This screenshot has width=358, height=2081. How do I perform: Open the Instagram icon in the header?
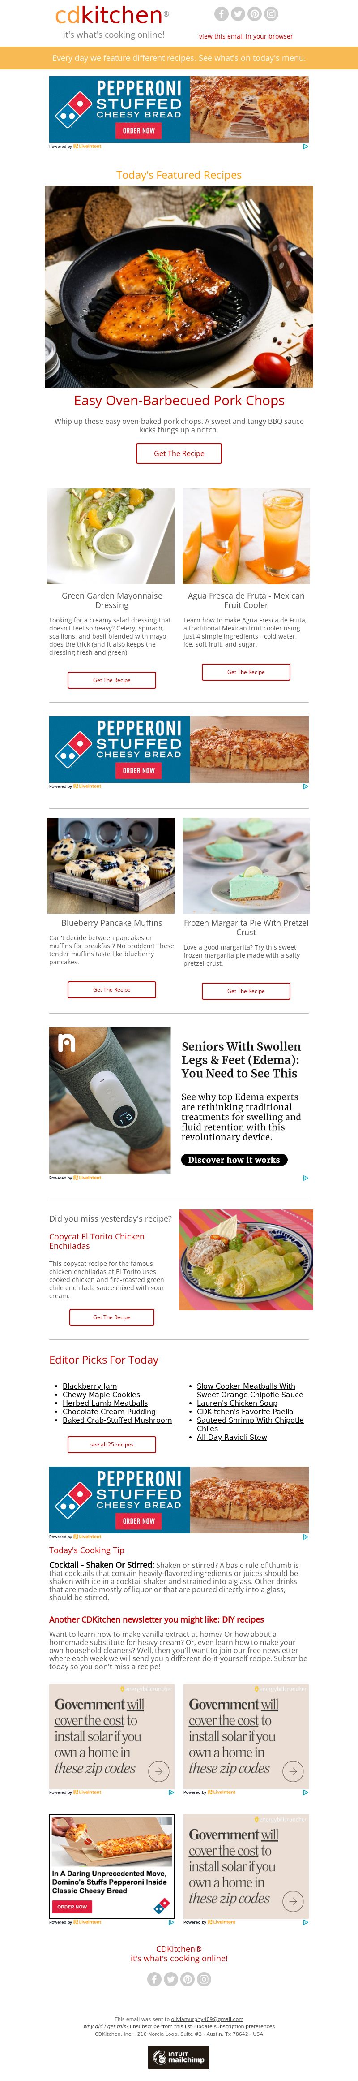point(272,14)
